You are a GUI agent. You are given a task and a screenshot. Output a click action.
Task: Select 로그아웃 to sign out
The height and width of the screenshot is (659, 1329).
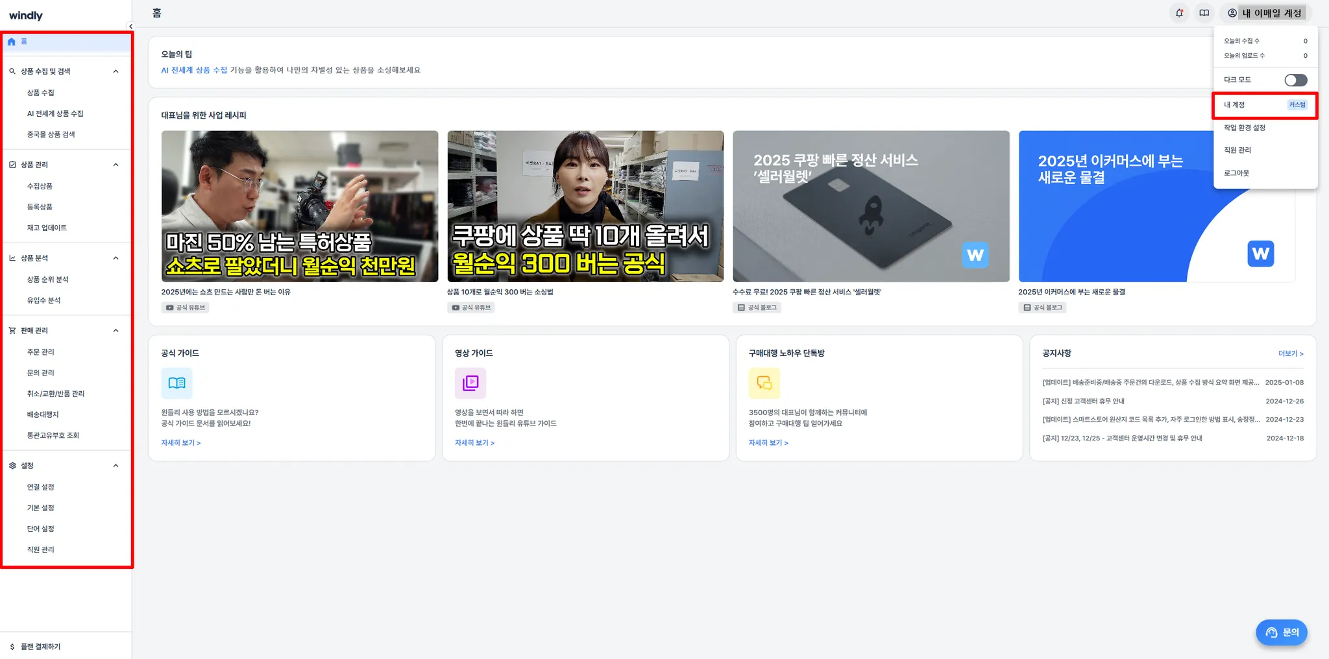(x=1265, y=173)
